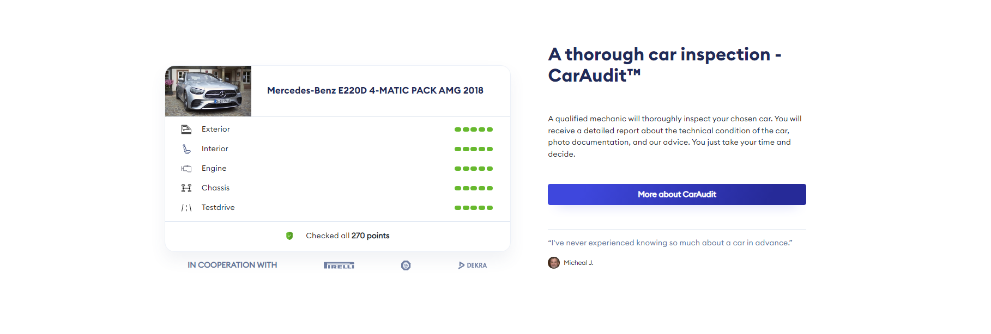Select the Mercedes-Benz E220D title text
The width and height of the screenshot is (991, 334).
coord(375,90)
